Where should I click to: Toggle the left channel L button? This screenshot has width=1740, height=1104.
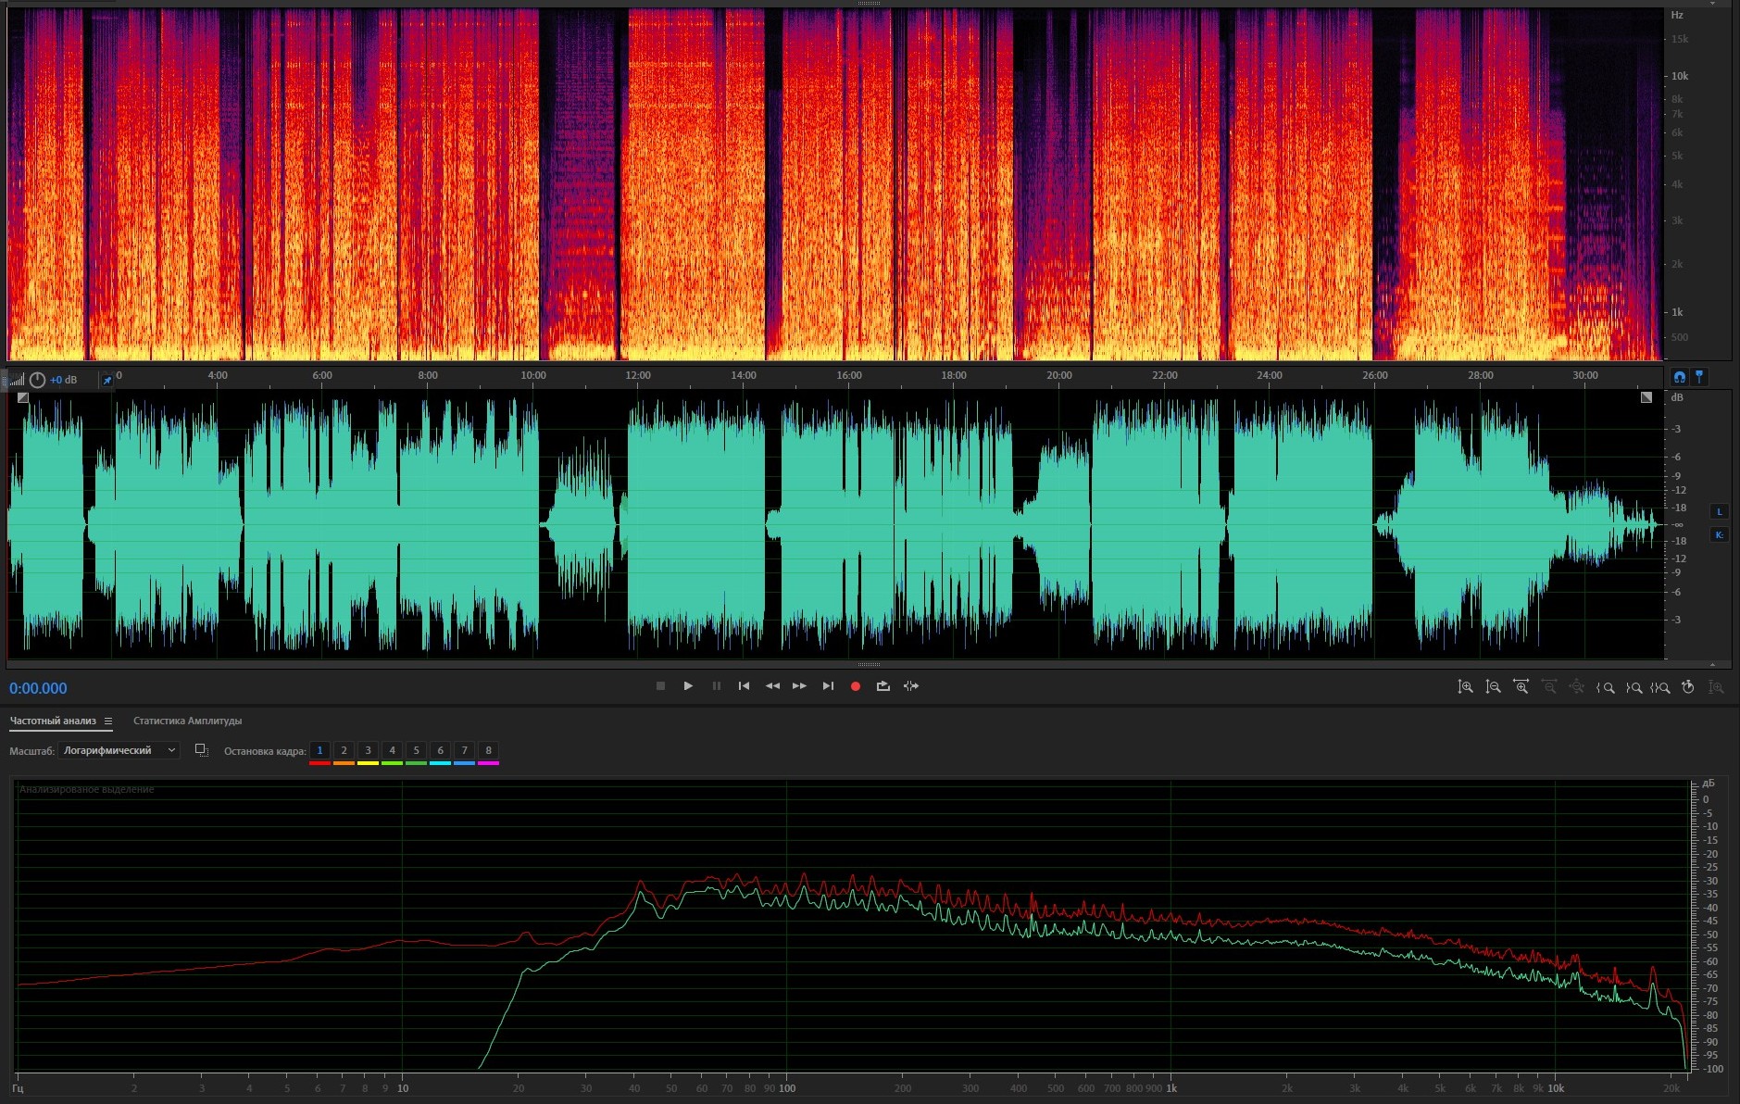pyautogui.click(x=1719, y=512)
